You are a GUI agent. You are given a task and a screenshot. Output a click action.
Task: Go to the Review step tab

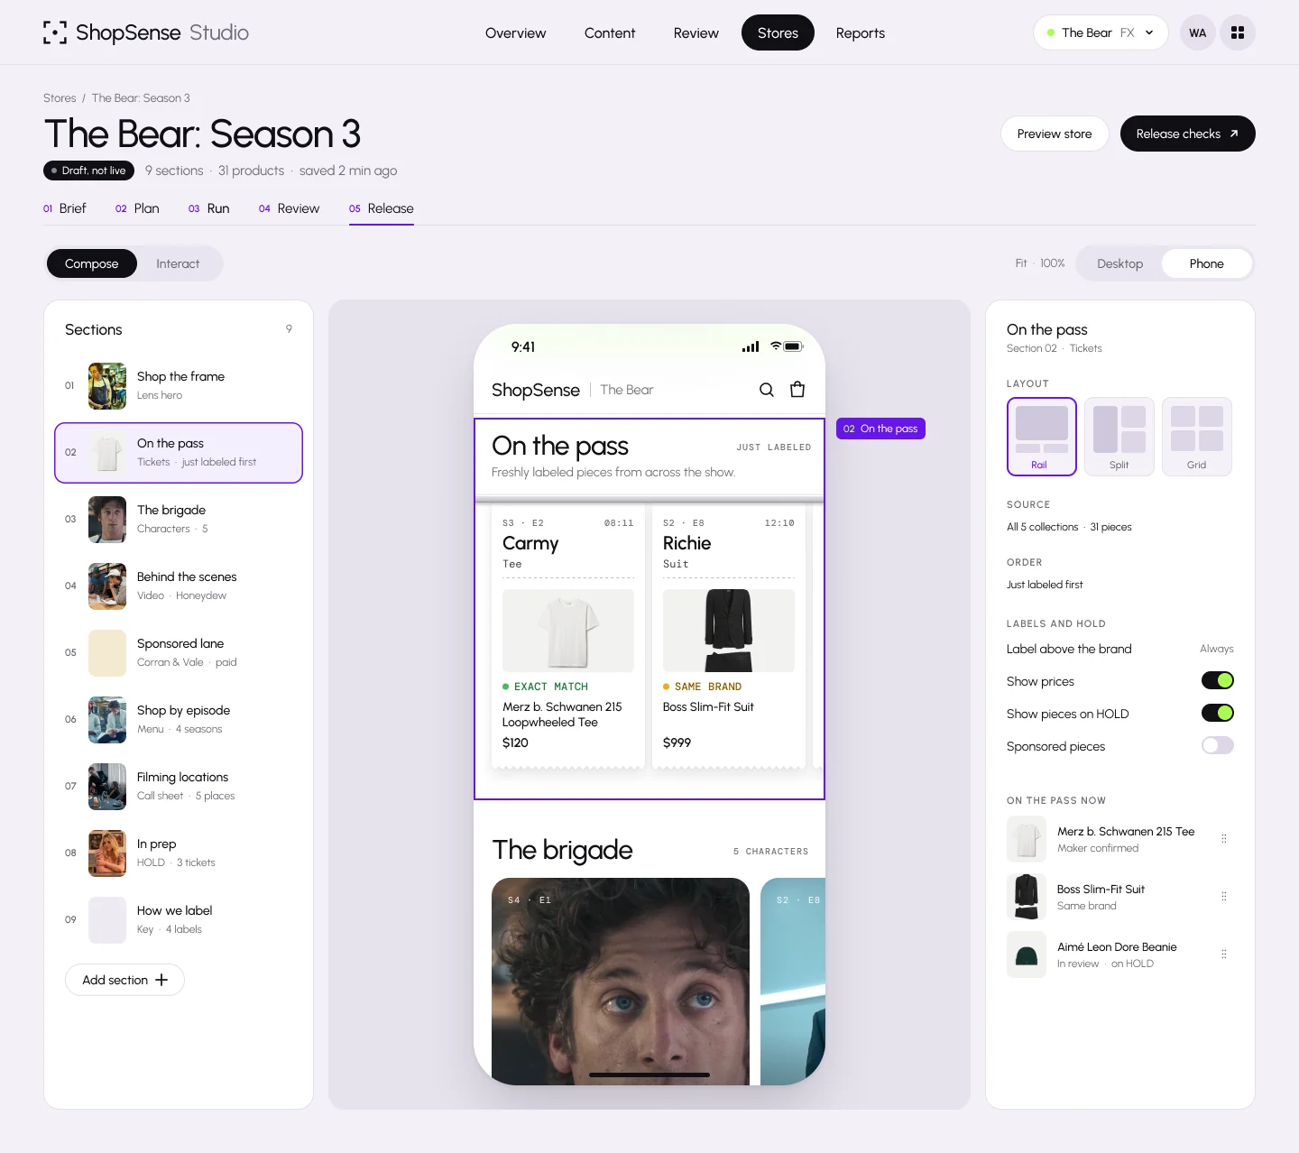tap(290, 208)
